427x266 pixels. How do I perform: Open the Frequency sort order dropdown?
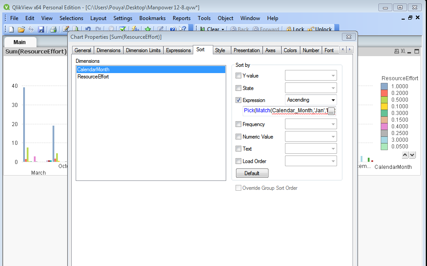pyautogui.click(x=311, y=124)
